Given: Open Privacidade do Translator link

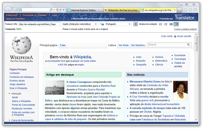Looking at the screenshot, I should [x=35, y=15].
